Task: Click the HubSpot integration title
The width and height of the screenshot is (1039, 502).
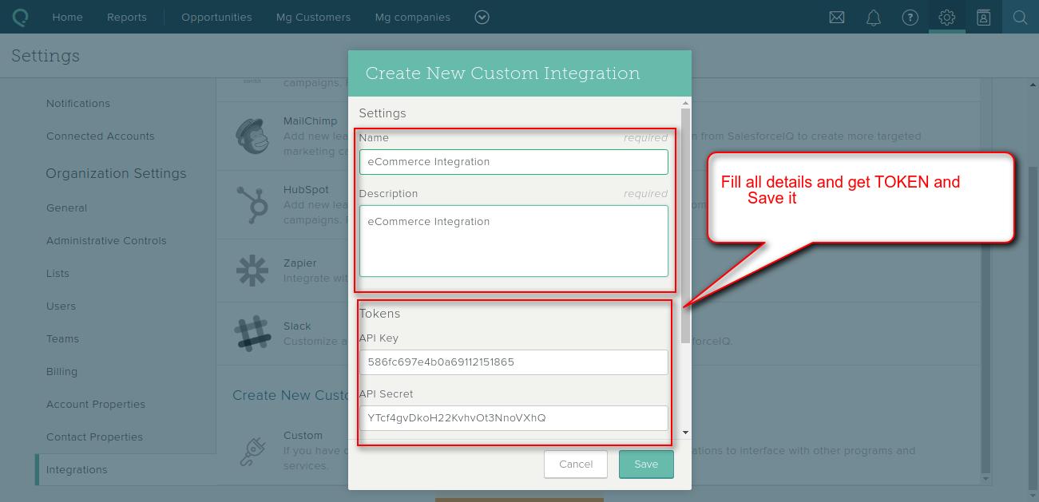Action: [306, 189]
